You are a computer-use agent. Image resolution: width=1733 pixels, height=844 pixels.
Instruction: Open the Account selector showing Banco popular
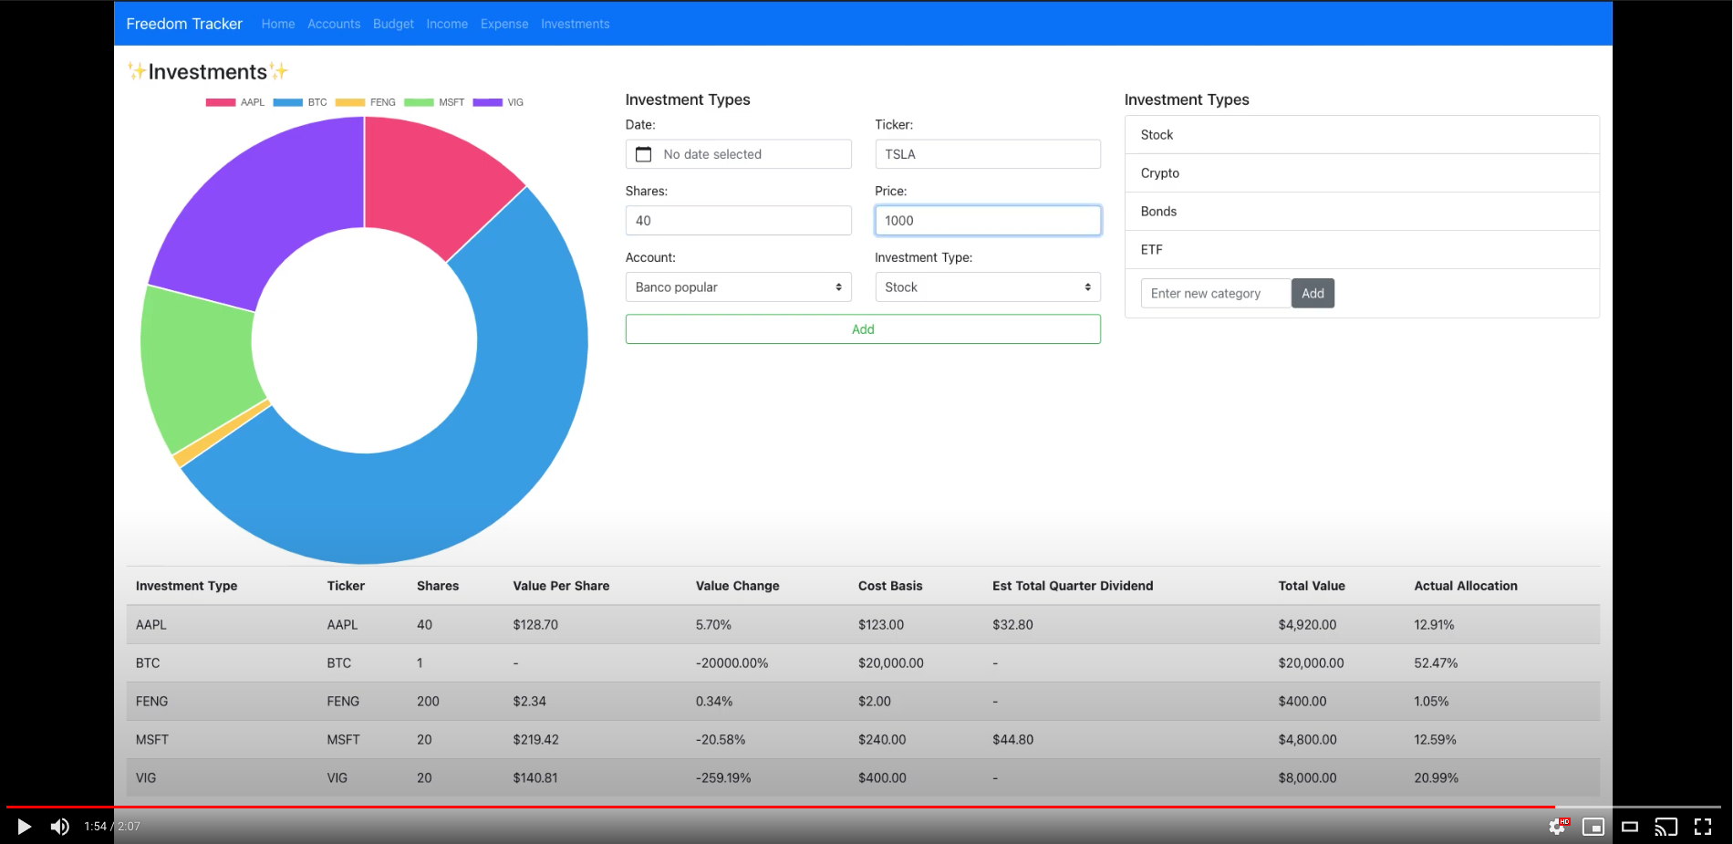(738, 287)
